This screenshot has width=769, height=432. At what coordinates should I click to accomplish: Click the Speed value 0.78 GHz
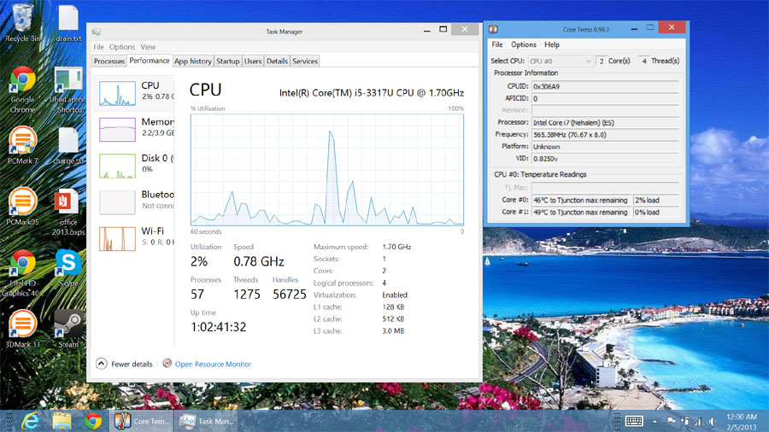click(259, 261)
